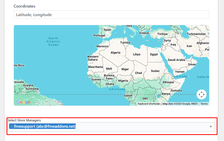Click Ethiopia on the map
Viewport: 224px width, 141px height.
tap(168, 82)
